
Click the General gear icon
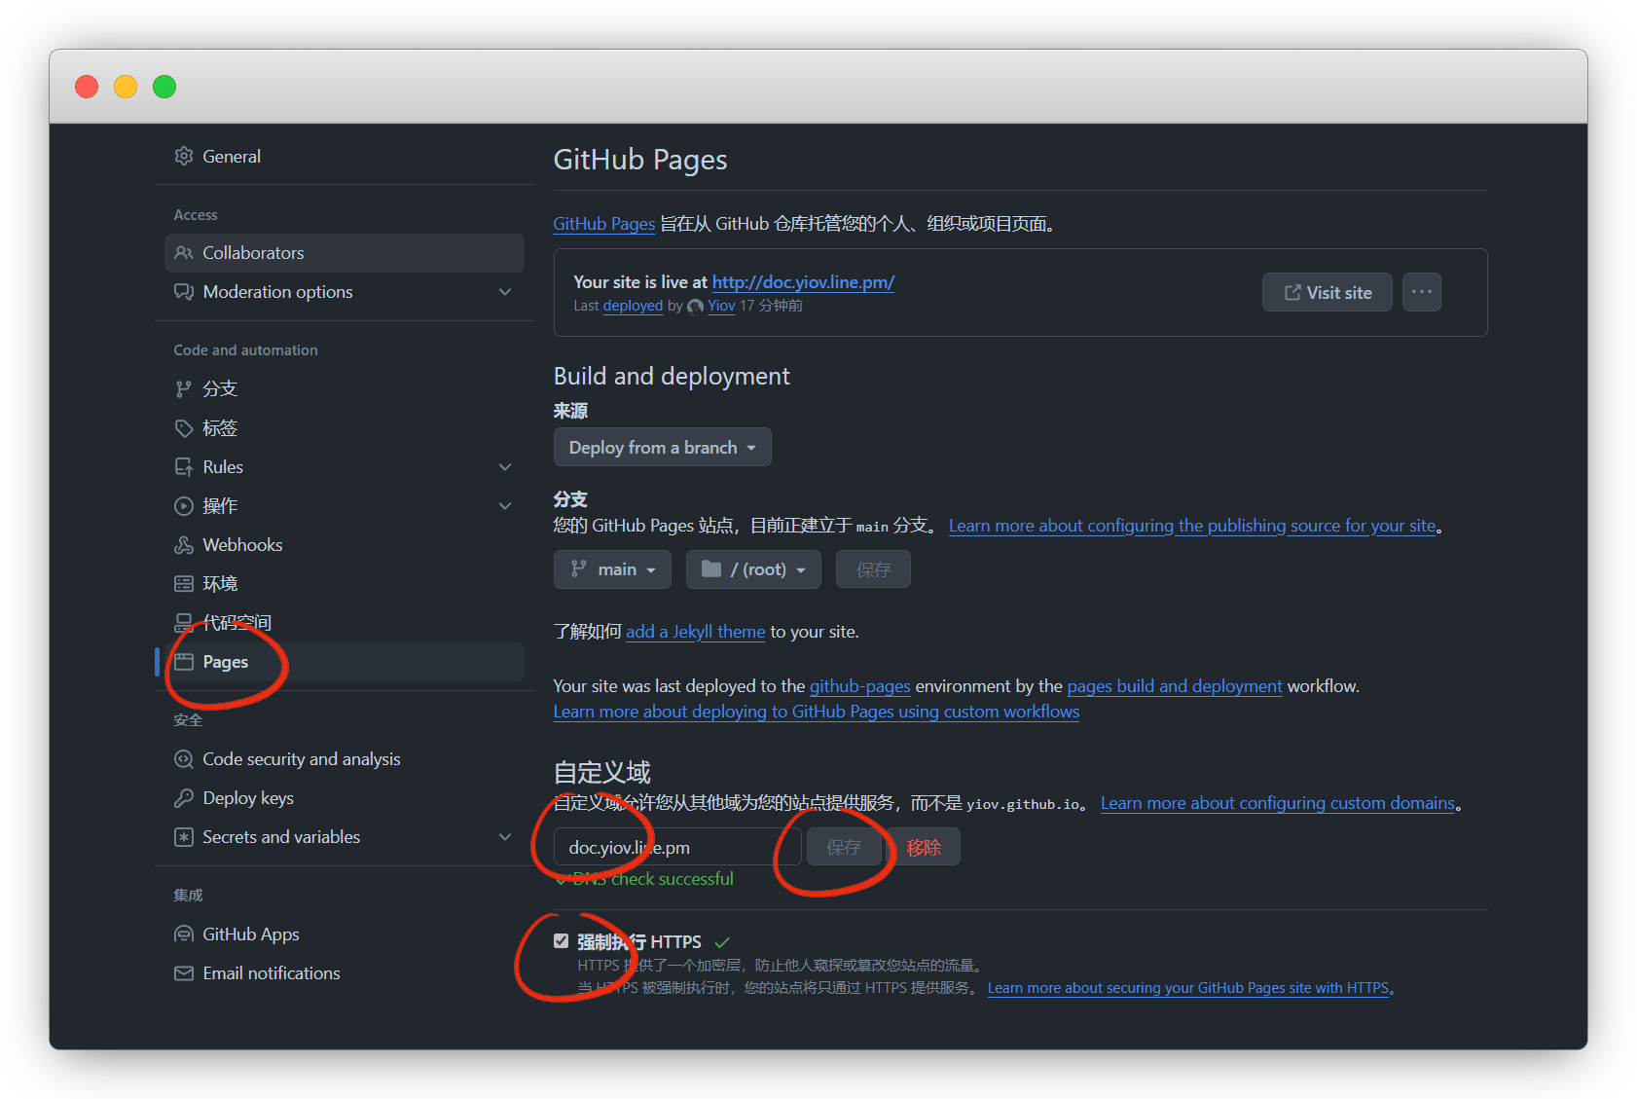pos(183,156)
